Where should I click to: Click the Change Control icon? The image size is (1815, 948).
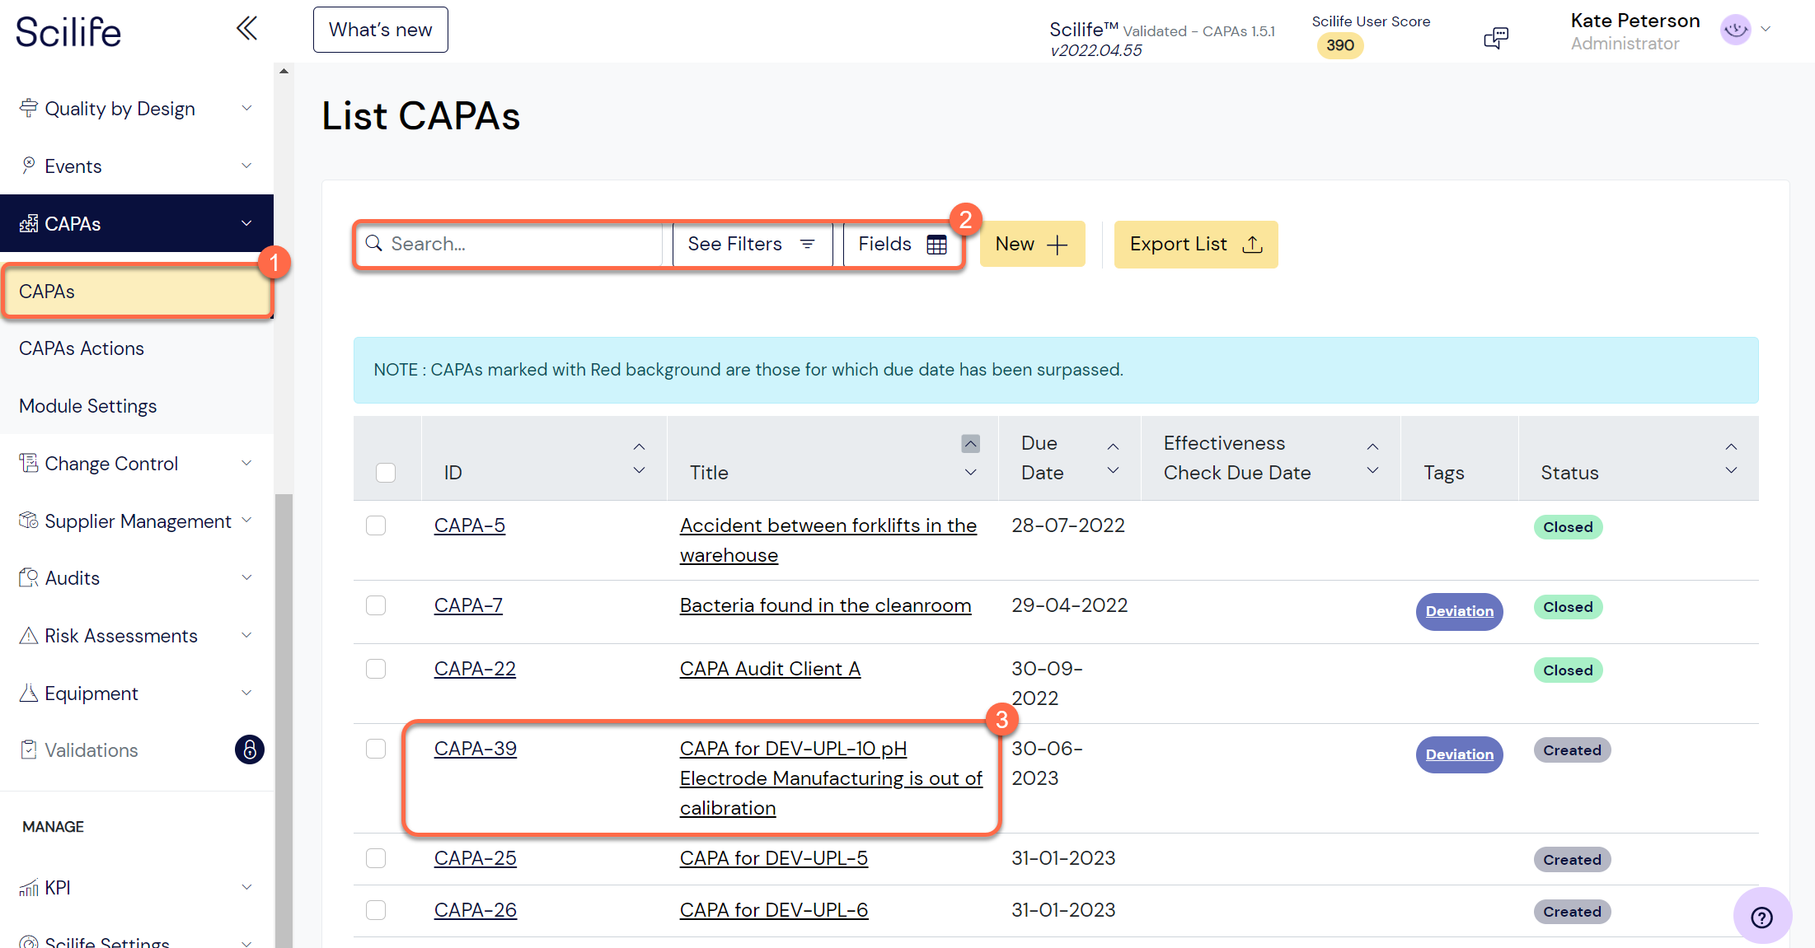click(29, 463)
